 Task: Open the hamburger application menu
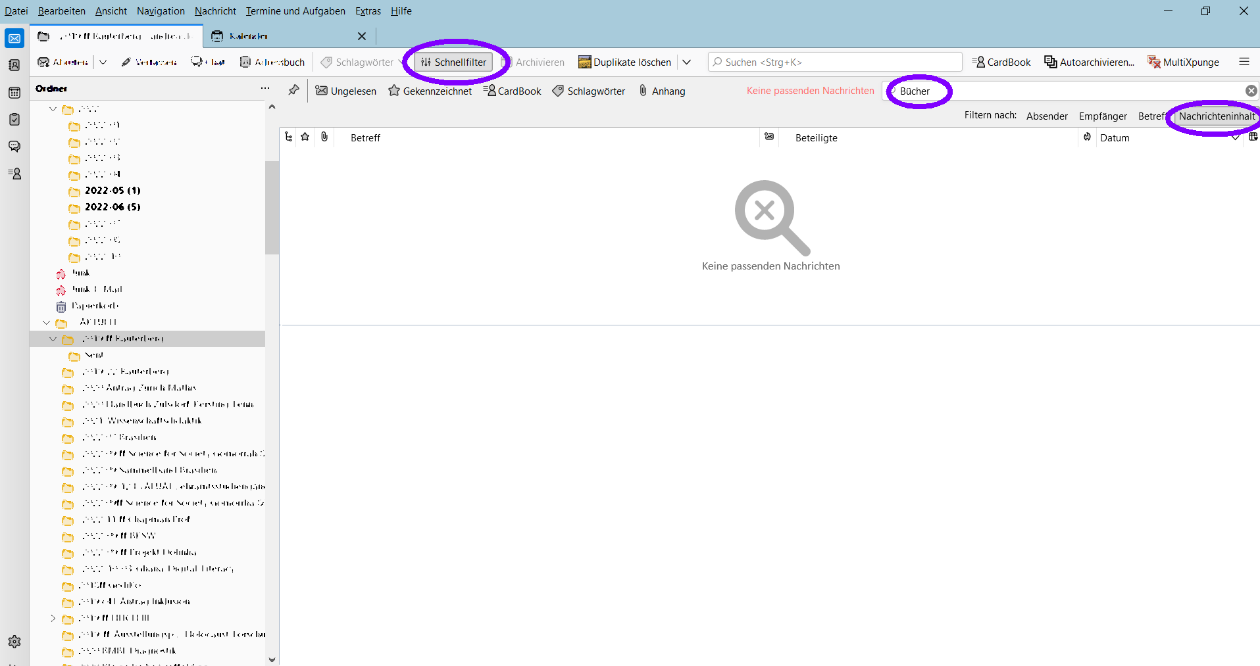click(x=1244, y=62)
